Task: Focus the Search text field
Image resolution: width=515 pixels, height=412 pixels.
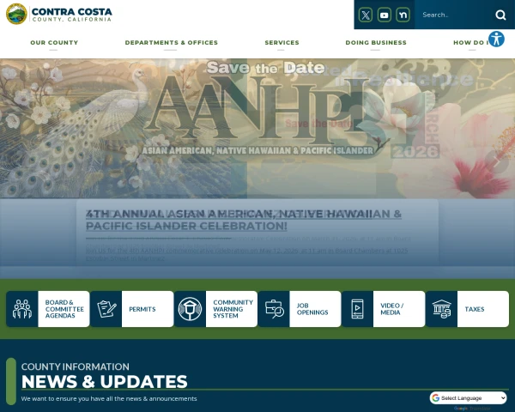Action: 453,15
